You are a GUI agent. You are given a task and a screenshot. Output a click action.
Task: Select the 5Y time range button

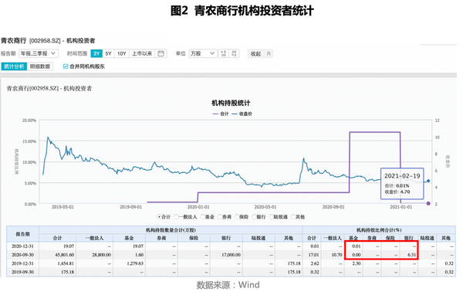(x=108, y=53)
